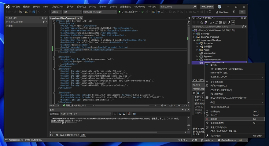Click the Sync/Refresh icon in Solution Explorer
Viewport: 269px width, 146px height.
(216, 22)
